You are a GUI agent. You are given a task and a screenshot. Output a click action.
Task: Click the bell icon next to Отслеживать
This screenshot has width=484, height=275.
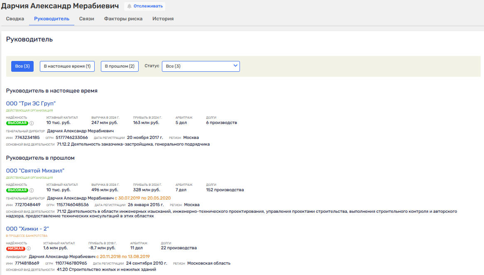129,6
